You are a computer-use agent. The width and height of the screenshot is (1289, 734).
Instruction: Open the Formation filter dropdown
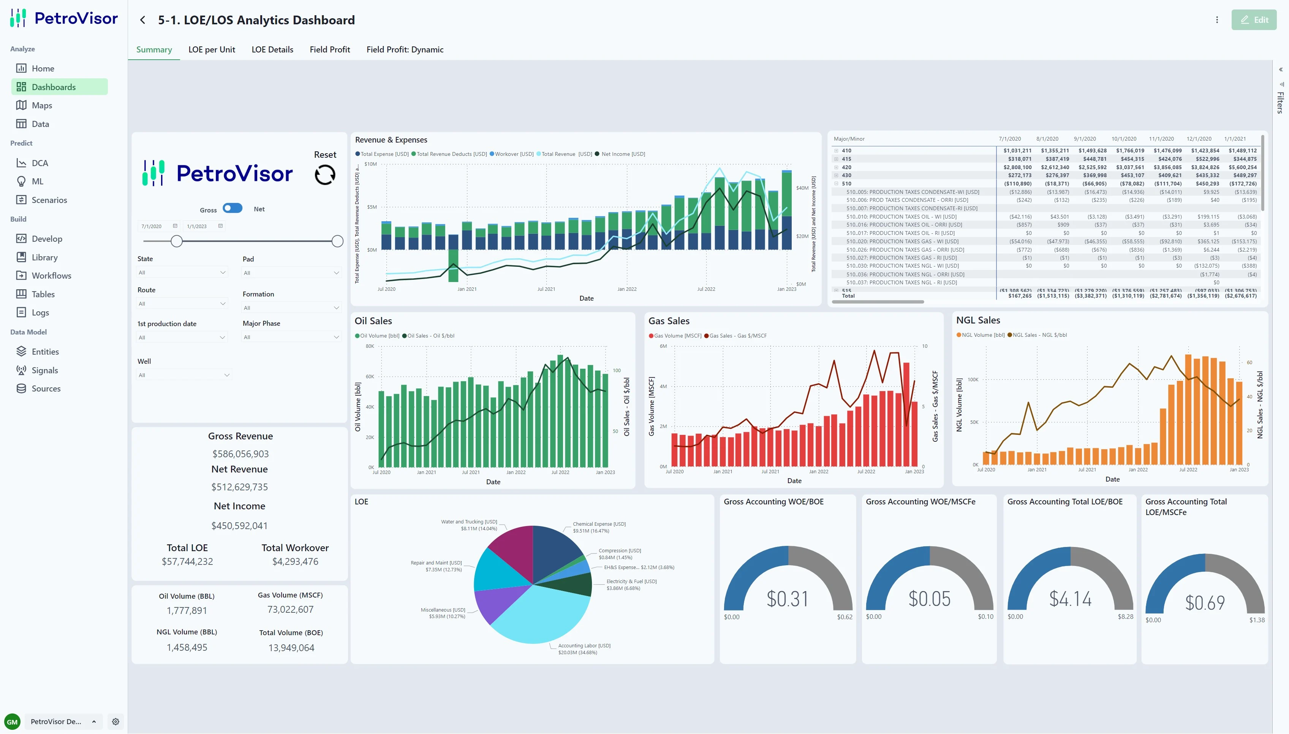pyautogui.click(x=291, y=308)
